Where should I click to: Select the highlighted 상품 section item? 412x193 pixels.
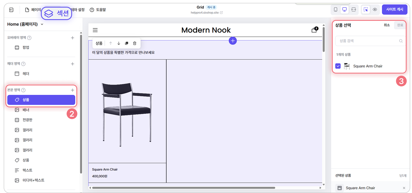[41, 100]
